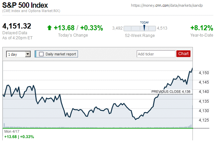Click the +13.68 / +0.33% today's change
The image size is (215, 141).
[78, 28]
